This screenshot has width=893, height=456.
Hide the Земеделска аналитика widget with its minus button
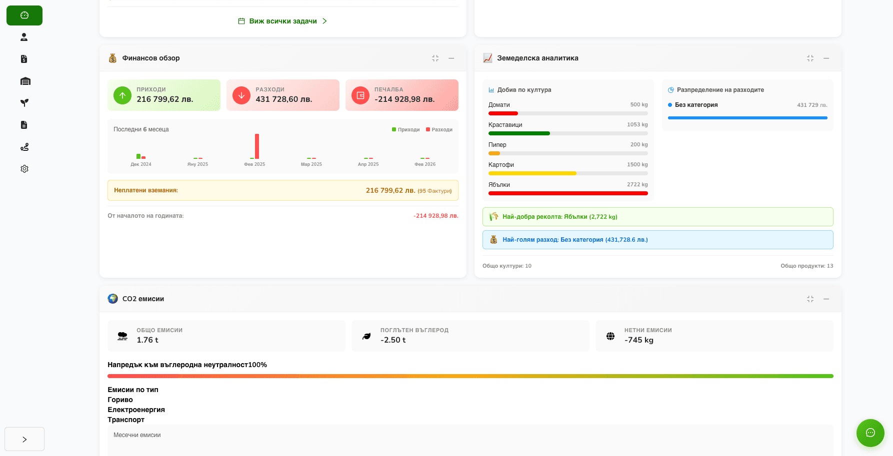(826, 58)
